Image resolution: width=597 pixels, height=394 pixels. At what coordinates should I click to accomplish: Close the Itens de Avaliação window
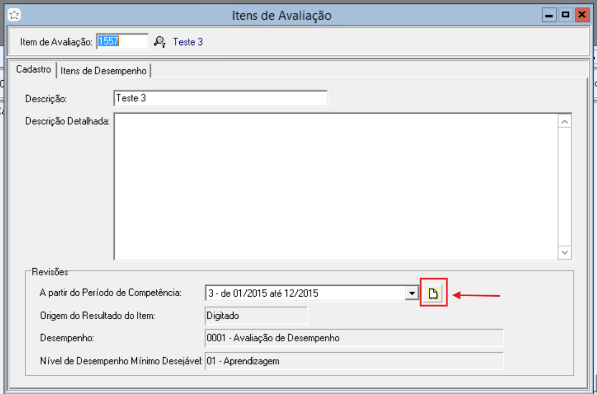pyautogui.click(x=581, y=15)
